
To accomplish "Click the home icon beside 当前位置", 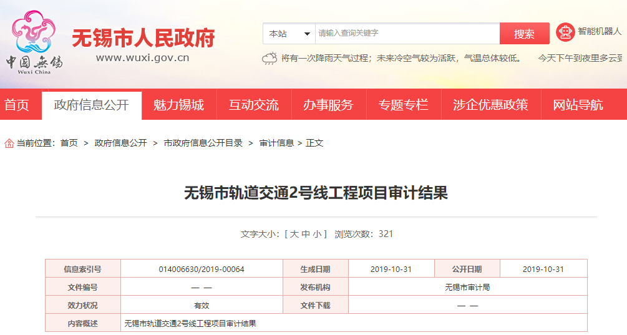I will coord(9,143).
